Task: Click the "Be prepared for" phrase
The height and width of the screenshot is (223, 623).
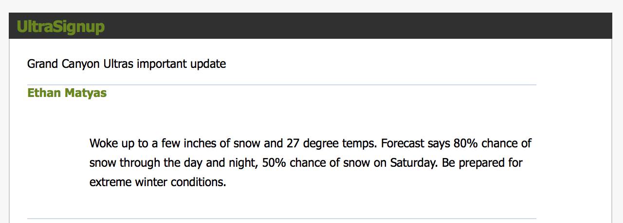Action: [x=482, y=162]
